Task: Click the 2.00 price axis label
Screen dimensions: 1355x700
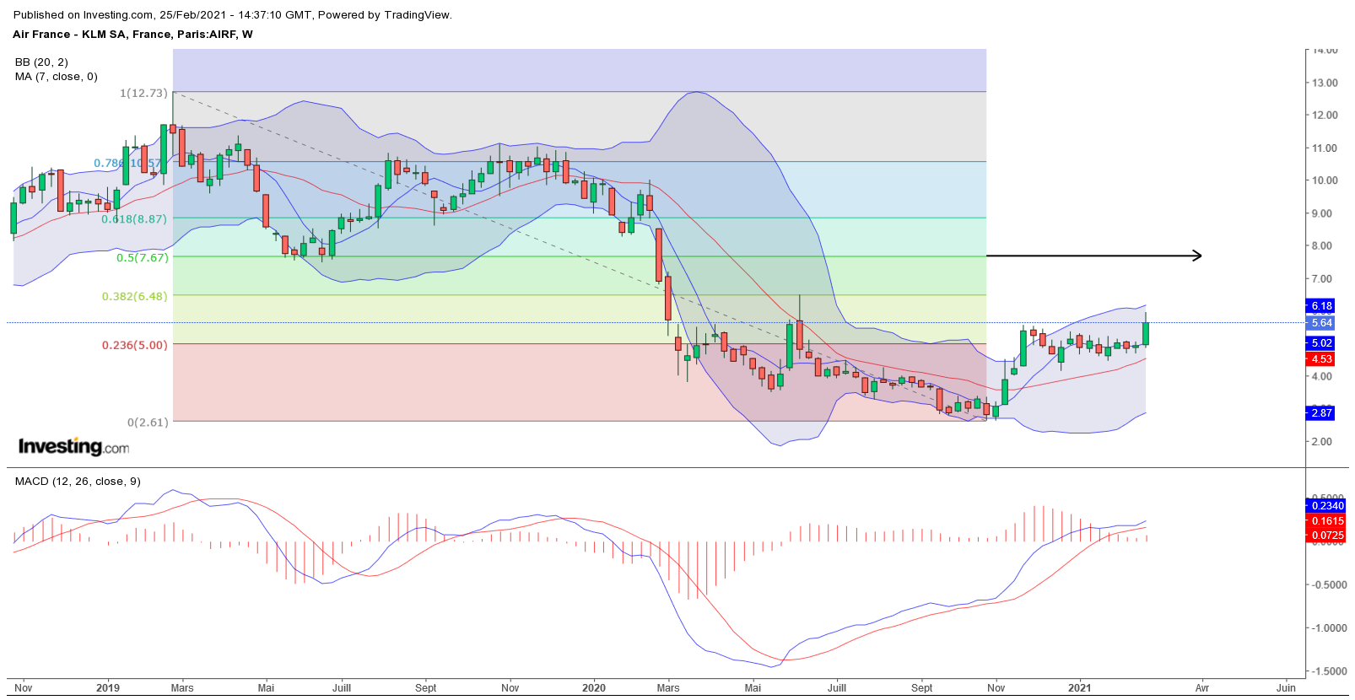Action: (1321, 442)
